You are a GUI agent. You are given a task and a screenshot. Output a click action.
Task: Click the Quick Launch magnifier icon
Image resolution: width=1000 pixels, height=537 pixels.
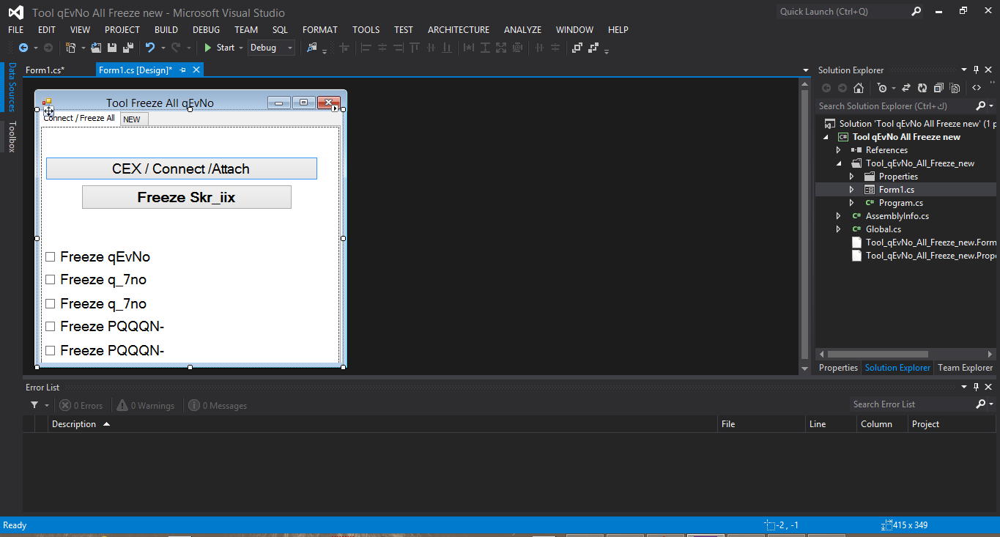(916, 12)
